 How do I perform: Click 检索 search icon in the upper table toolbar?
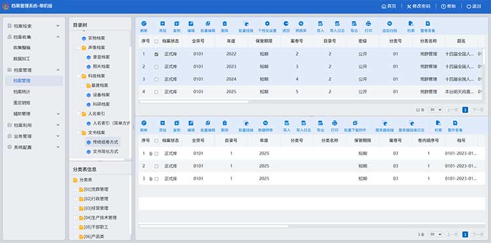click(x=411, y=24)
